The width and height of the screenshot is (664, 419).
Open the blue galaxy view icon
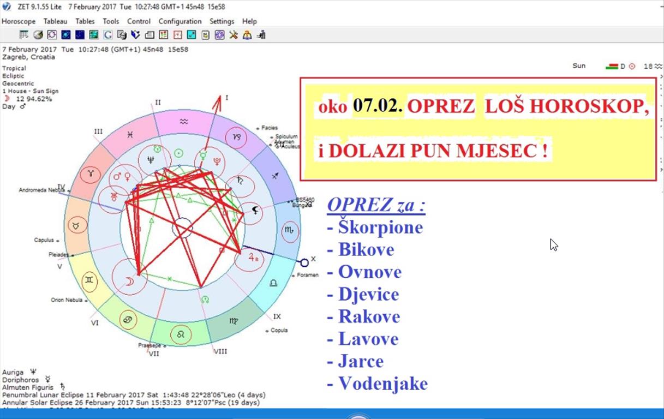[66, 35]
